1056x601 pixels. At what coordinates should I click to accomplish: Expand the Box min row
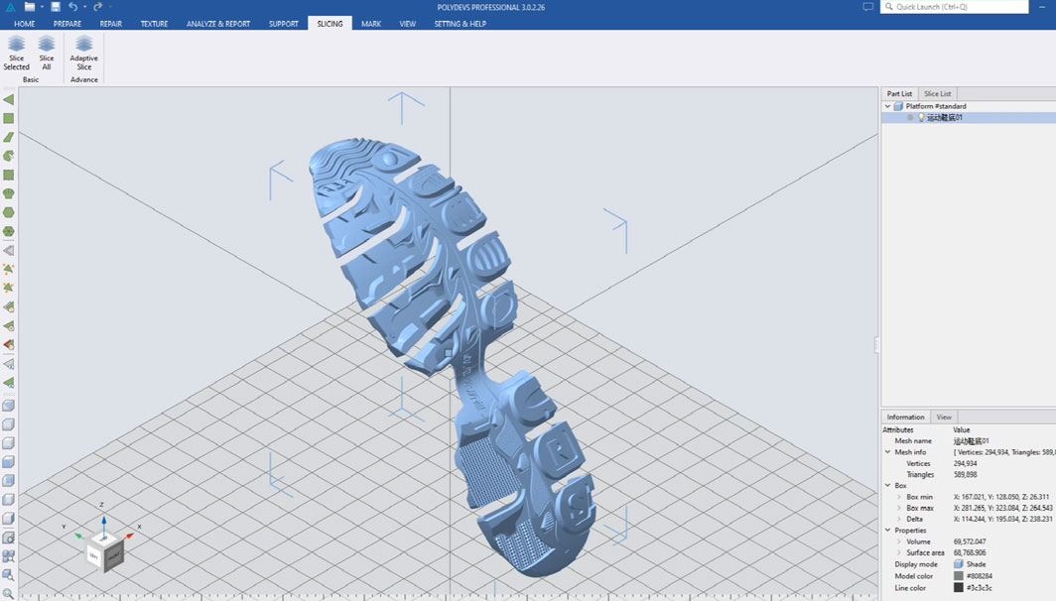899,497
